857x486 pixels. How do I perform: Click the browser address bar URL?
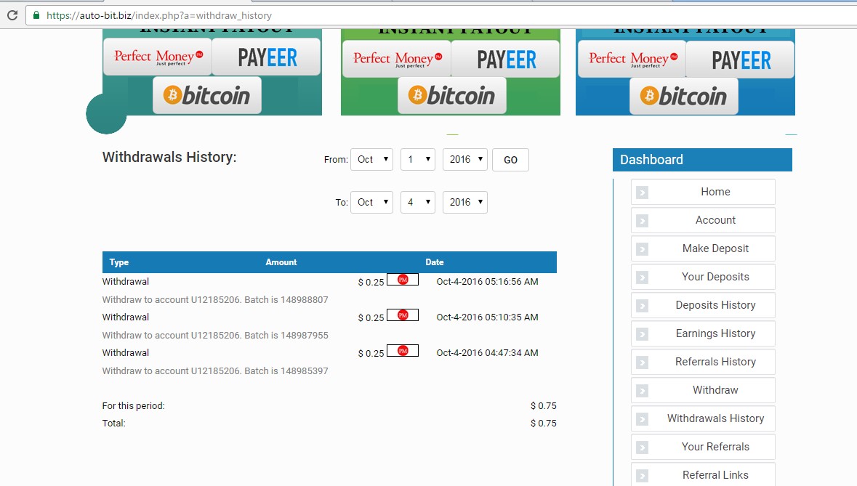[x=159, y=15]
